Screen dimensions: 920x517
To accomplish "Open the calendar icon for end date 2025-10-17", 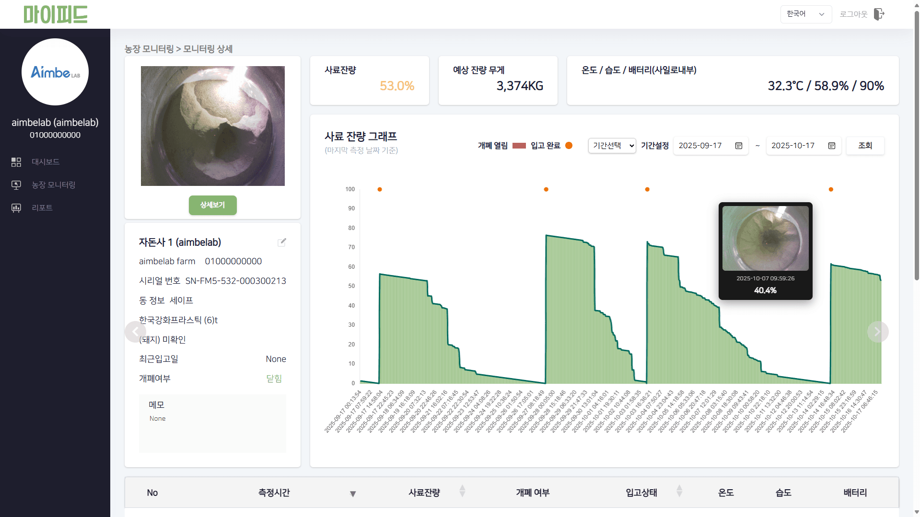I will [x=832, y=146].
